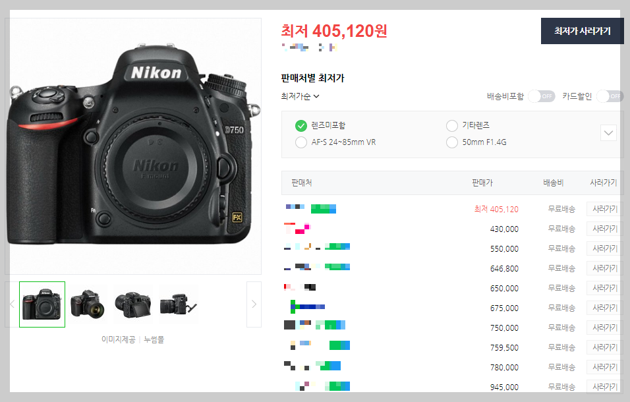The width and height of the screenshot is (630, 402).
Task: Click the 780,000 price cell
Action: point(504,368)
